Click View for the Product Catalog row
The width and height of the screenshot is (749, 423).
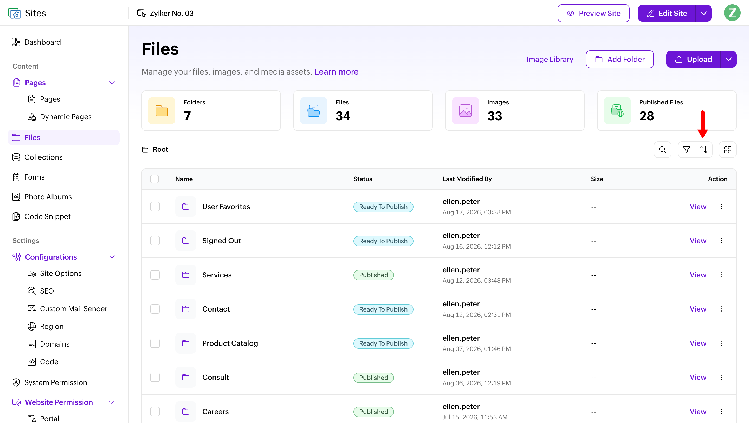698,343
